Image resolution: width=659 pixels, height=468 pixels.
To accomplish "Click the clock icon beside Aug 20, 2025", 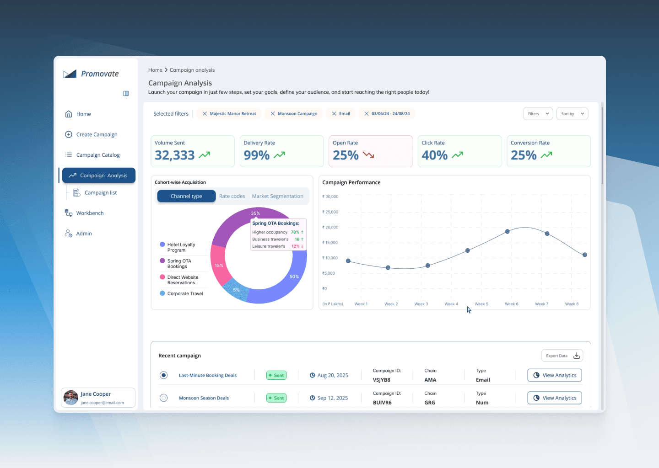I will click(313, 375).
